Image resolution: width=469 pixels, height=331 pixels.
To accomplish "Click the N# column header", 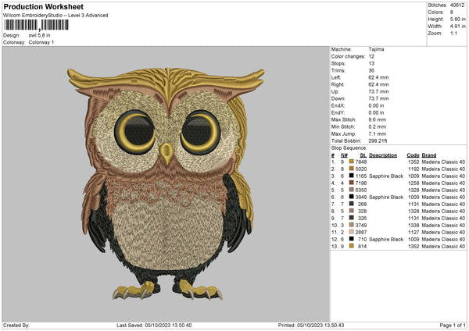I will click(x=344, y=155).
